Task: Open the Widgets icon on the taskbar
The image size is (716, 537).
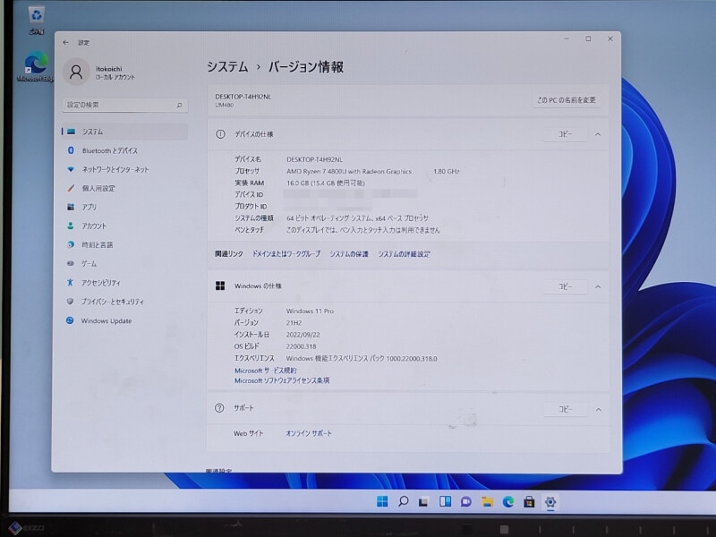Action: tap(444, 503)
